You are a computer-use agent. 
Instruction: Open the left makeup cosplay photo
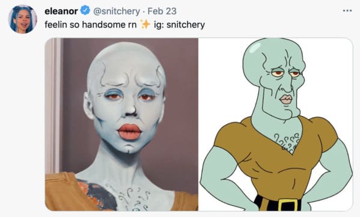[121, 124]
